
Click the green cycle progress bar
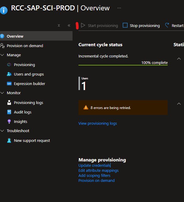pos(123,65)
